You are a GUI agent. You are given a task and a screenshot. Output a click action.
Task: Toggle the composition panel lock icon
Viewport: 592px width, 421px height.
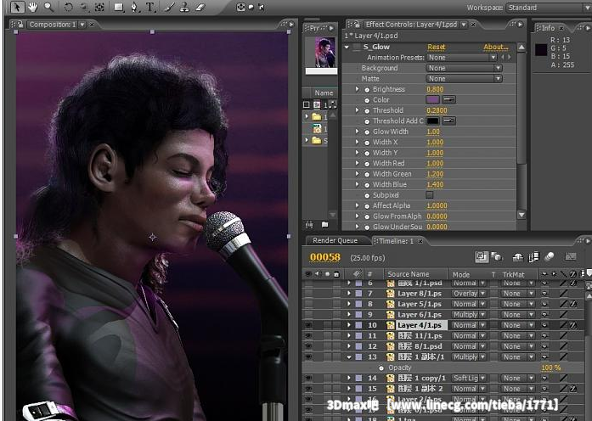coord(22,25)
